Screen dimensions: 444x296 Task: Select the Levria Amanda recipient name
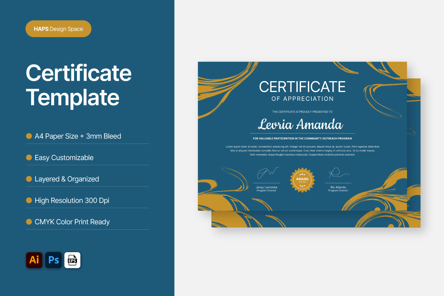point(300,124)
